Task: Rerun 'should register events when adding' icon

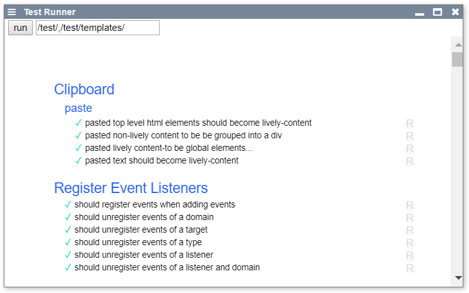Action: (410, 205)
